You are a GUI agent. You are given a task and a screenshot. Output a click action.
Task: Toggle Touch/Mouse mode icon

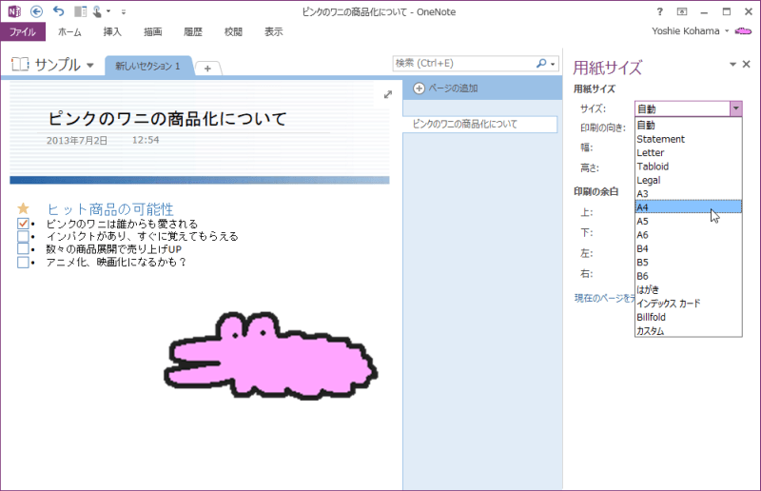tap(97, 11)
